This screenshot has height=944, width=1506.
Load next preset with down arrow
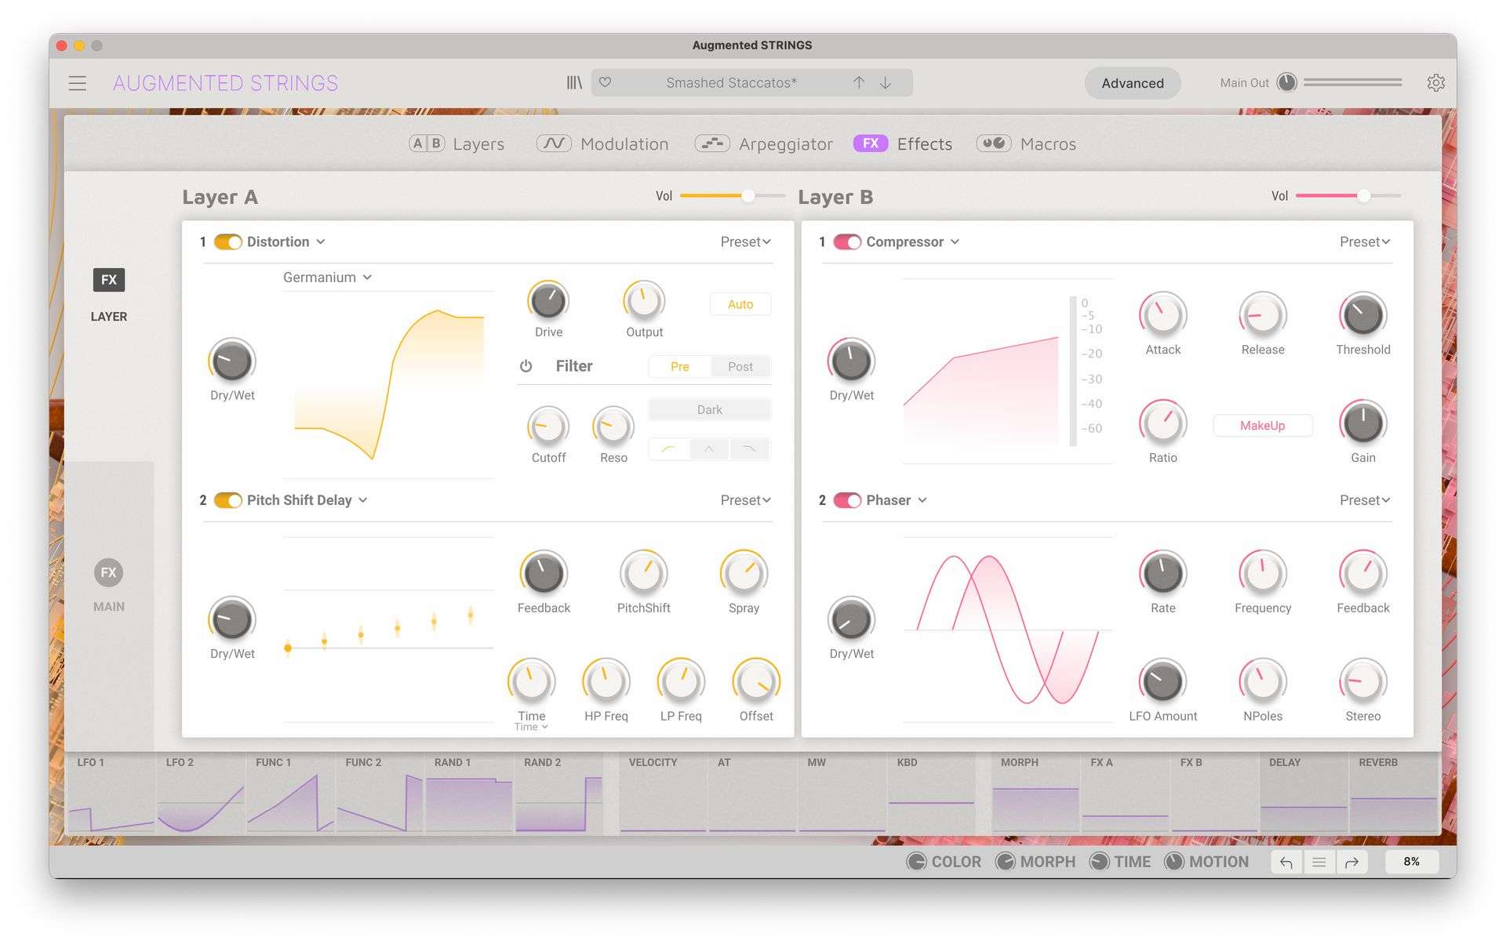point(886,82)
